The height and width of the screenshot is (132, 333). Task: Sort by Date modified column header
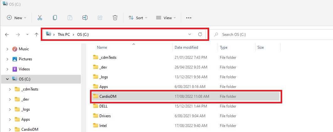[186, 47]
